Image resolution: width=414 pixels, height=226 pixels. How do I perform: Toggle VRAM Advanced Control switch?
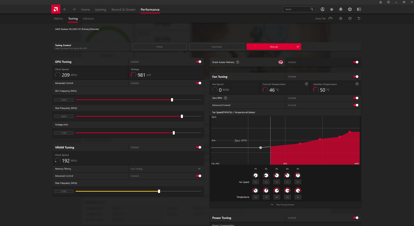199,176
